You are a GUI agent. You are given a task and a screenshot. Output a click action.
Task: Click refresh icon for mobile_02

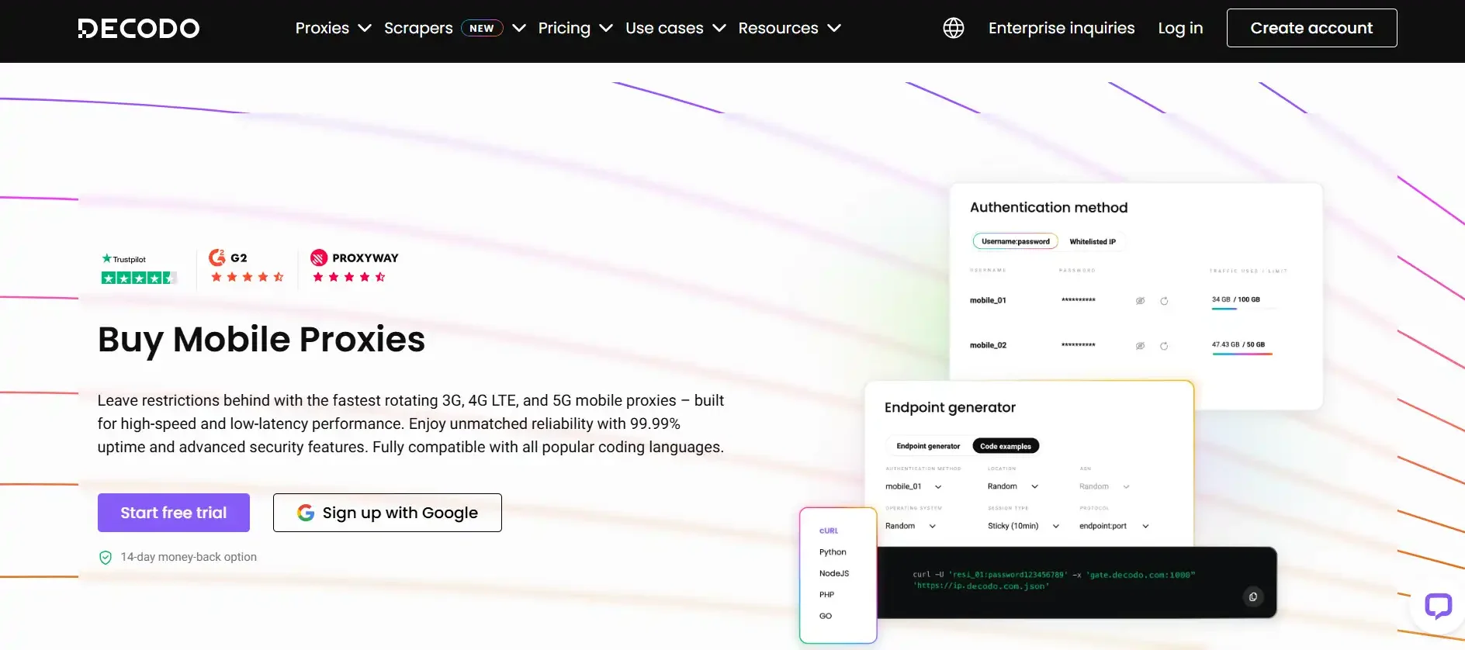point(1164,346)
